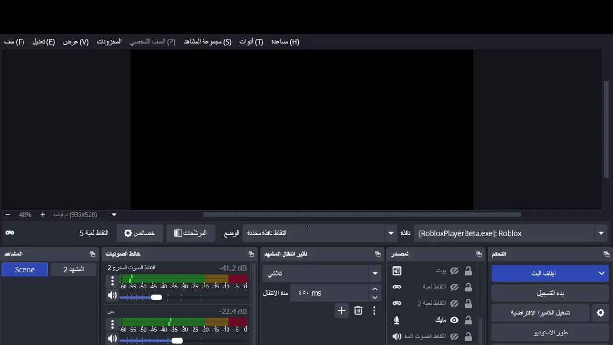
Task: Mute the التقاط الصوت المخرج 2 audio track
Action: tap(112, 296)
